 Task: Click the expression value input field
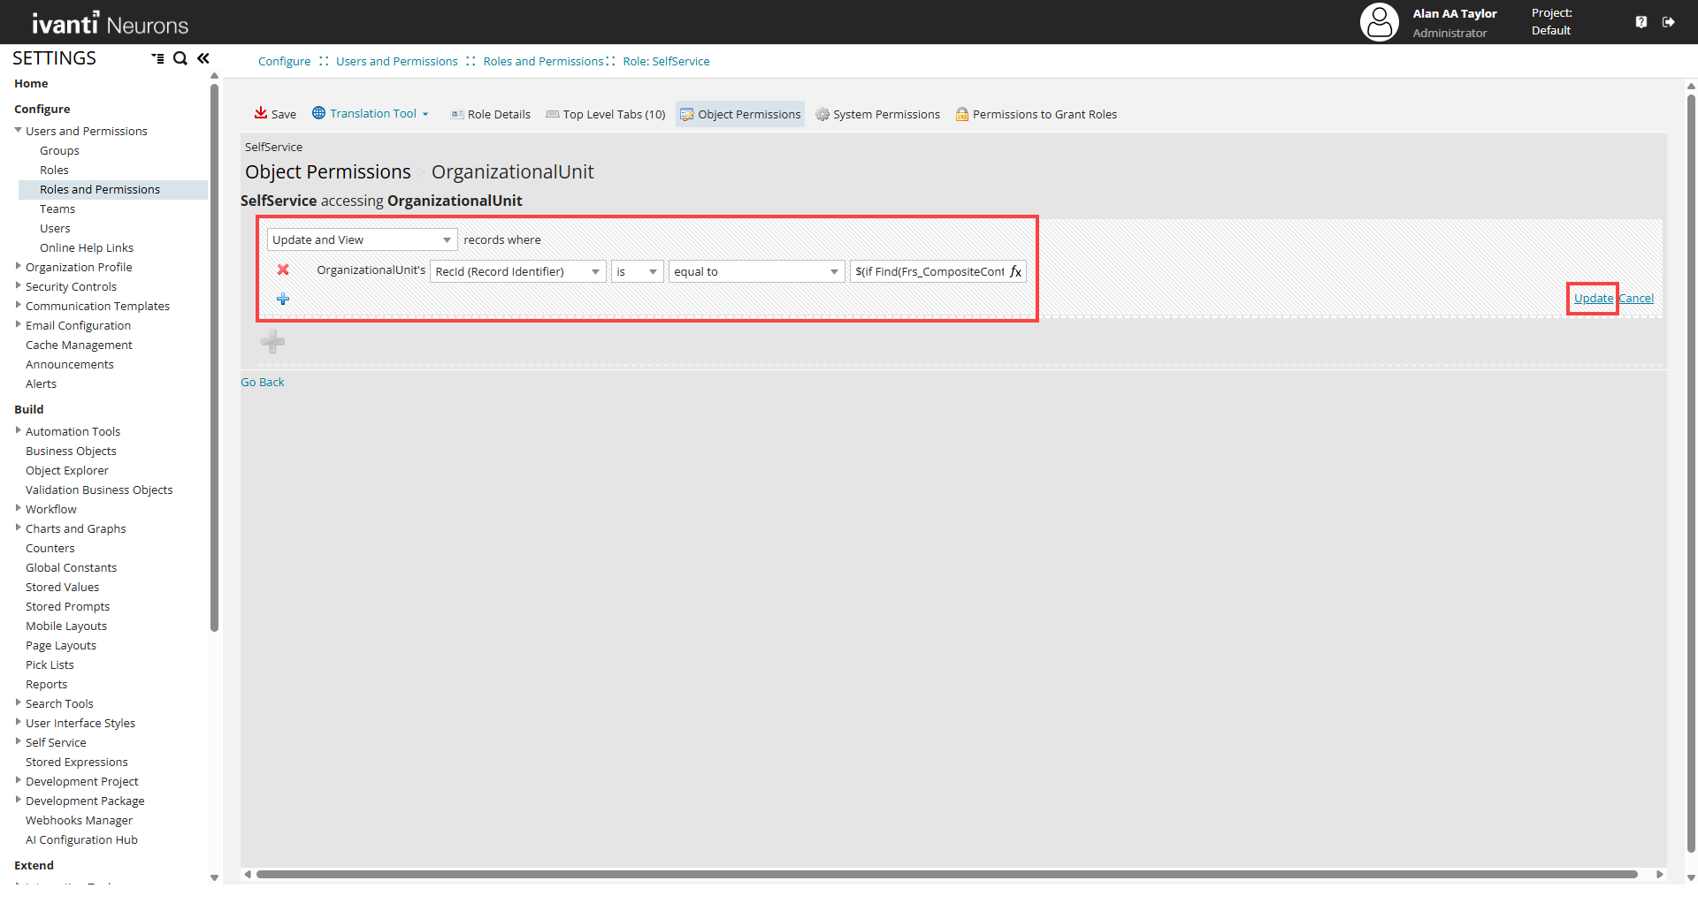click(x=929, y=272)
